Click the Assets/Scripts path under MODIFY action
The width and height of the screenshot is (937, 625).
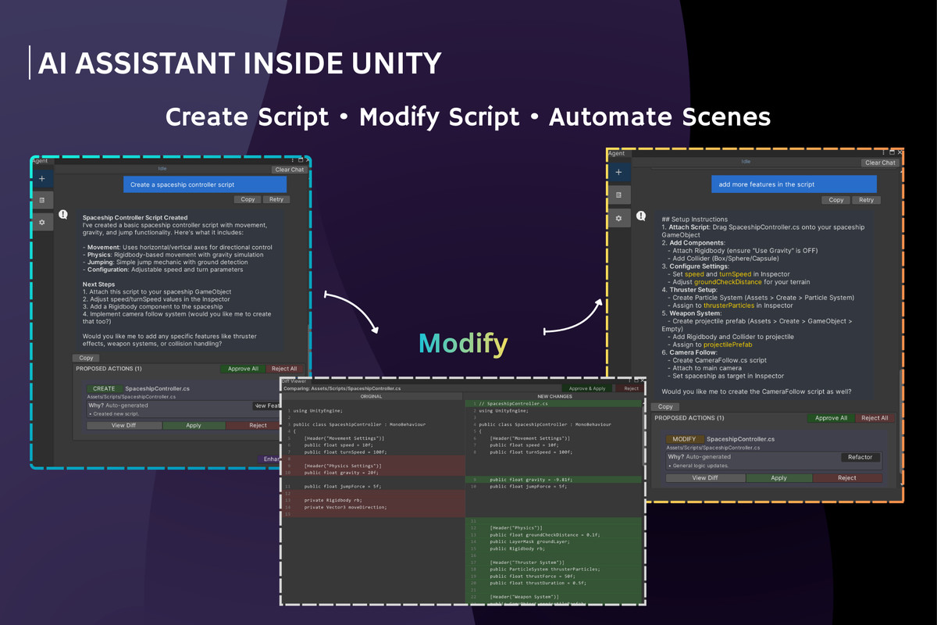pos(713,448)
